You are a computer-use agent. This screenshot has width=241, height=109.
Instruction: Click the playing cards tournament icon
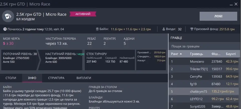(8, 16)
